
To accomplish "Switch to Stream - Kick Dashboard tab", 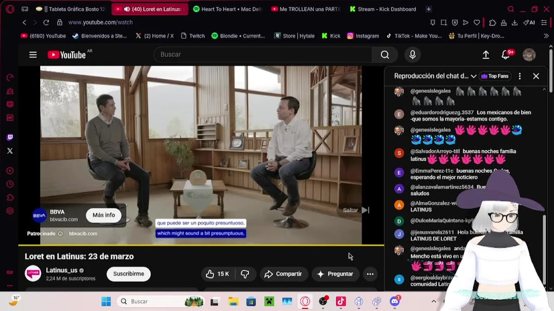I will pyautogui.click(x=383, y=9).
